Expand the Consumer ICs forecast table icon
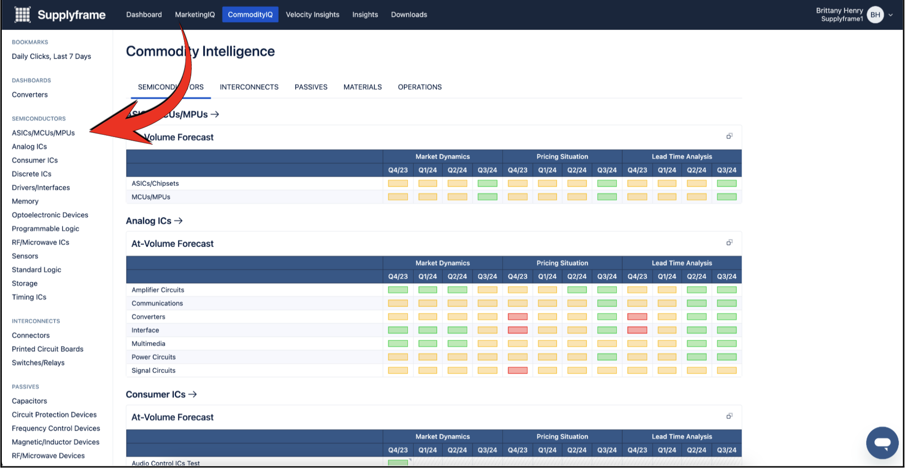Image resolution: width=905 pixels, height=469 pixels. tap(729, 416)
